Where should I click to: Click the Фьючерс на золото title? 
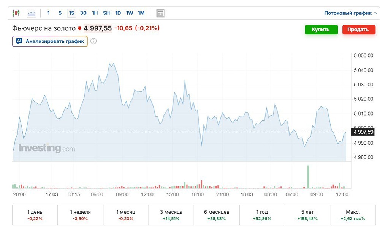pos(44,28)
